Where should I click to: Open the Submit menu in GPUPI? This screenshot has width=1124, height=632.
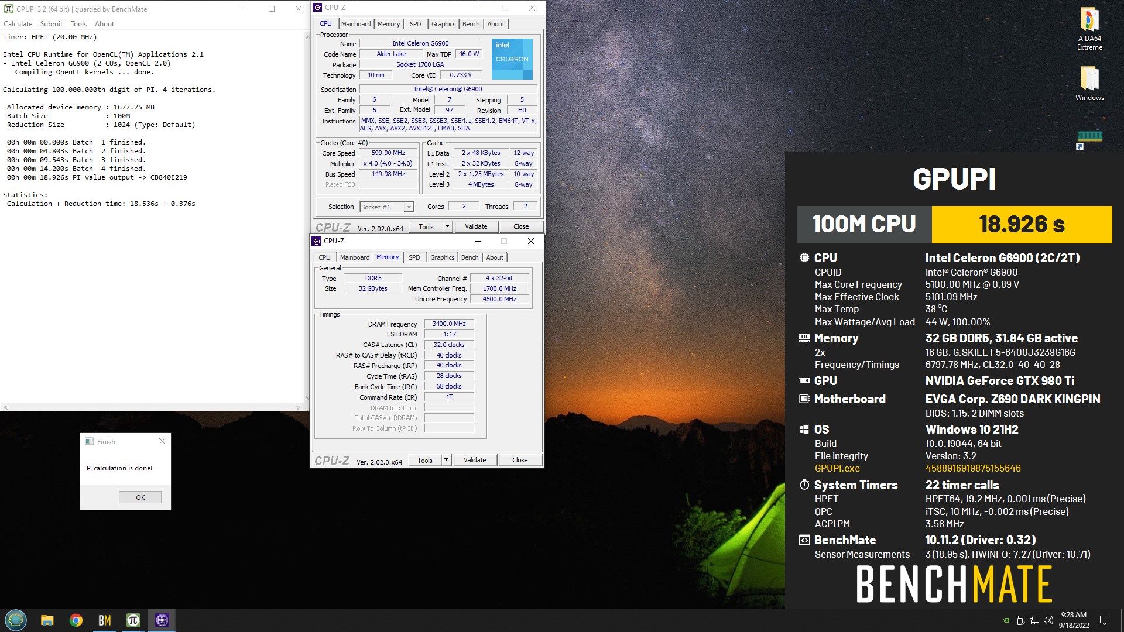52,24
